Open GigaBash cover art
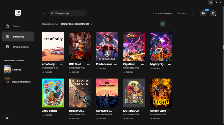This screenshot has height=125, width=224. coord(134,46)
